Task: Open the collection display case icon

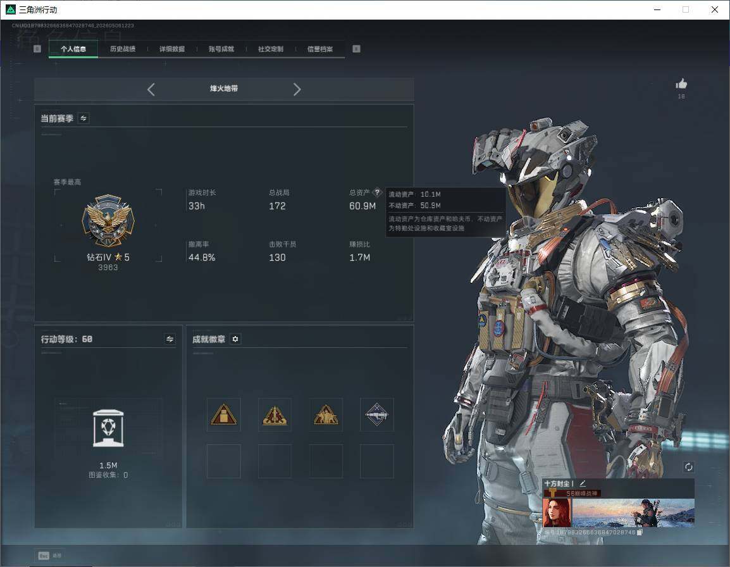Action: (108, 428)
